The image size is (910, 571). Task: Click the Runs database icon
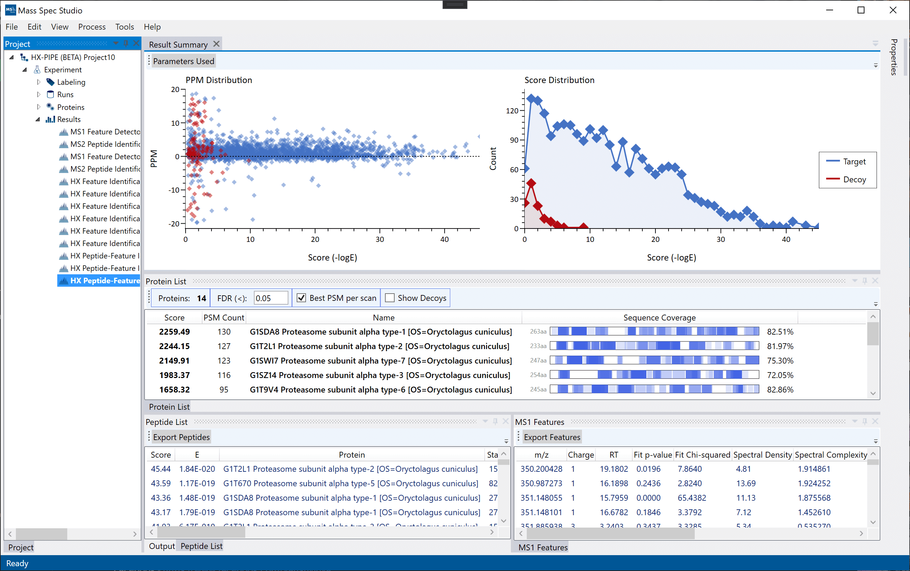[50, 94]
